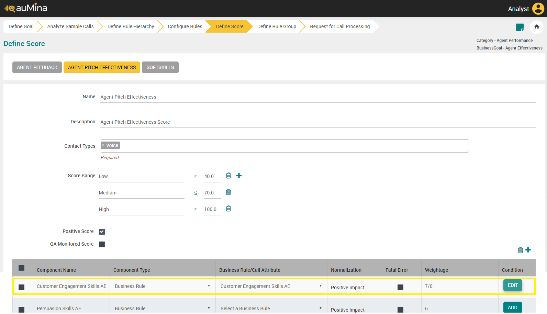Click Category - Agent Performance text
This screenshot has height=314, width=547.
pos(504,41)
